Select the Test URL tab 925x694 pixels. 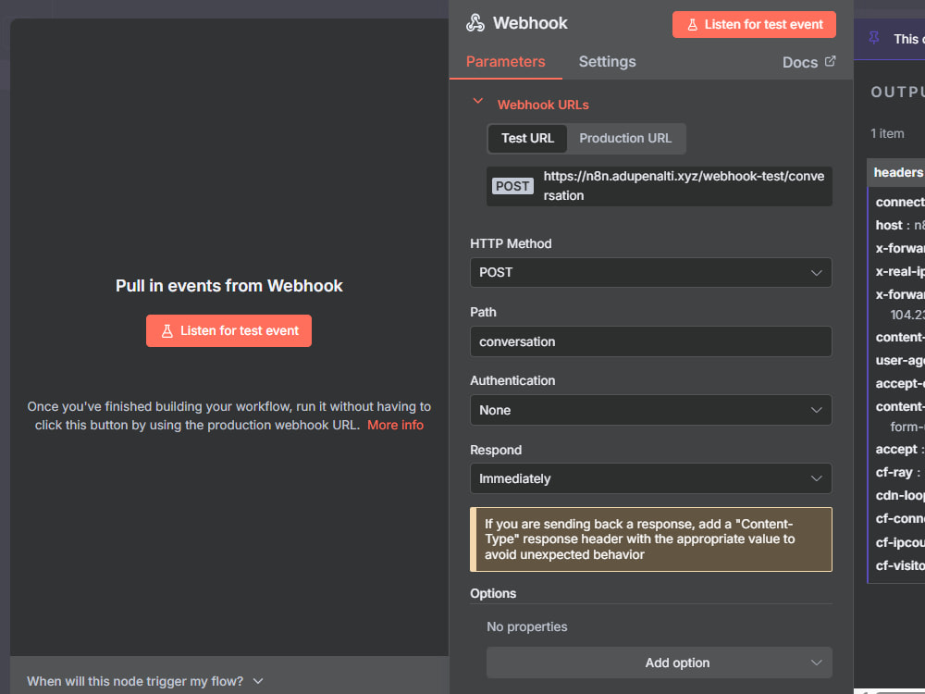[527, 138]
